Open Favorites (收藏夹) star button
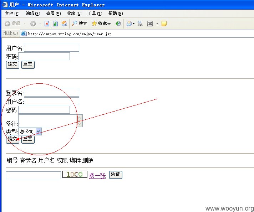Screen dimensions: 254x212 101,24
